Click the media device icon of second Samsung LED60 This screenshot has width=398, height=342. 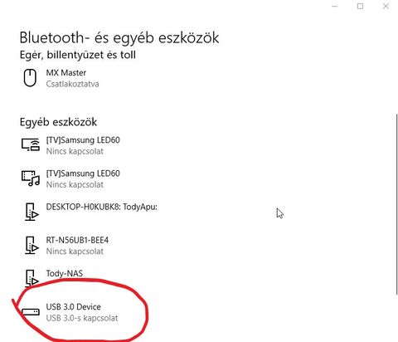tap(31, 178)
